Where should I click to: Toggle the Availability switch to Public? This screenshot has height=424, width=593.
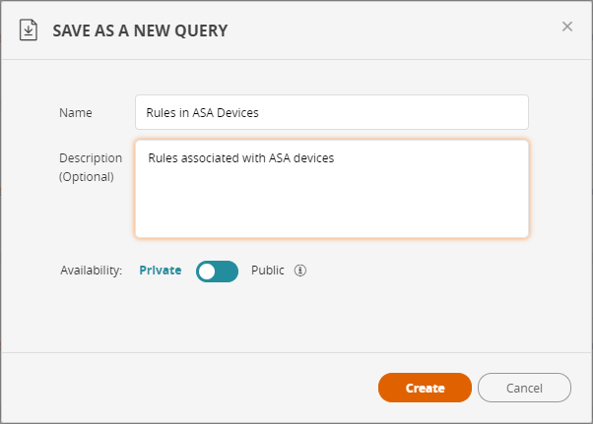point(217,272)
